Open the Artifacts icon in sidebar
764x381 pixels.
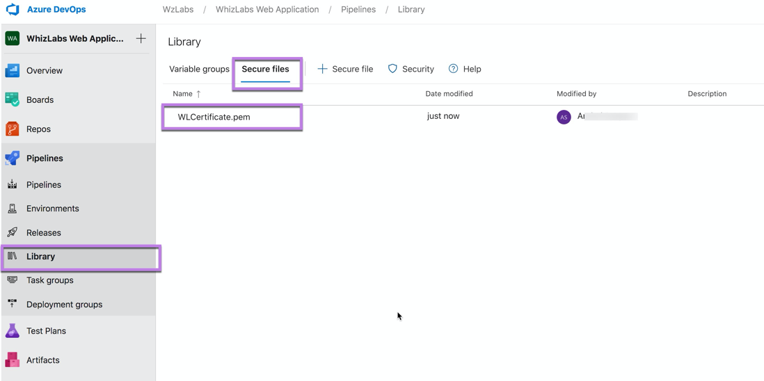[x=13, y=360]
